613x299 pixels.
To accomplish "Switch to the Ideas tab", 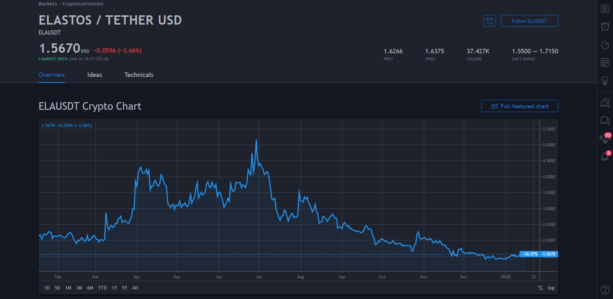I will 95,75.
